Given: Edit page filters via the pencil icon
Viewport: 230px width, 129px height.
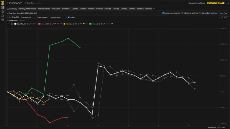Looking at the screenshot, I should click(8, 13).
